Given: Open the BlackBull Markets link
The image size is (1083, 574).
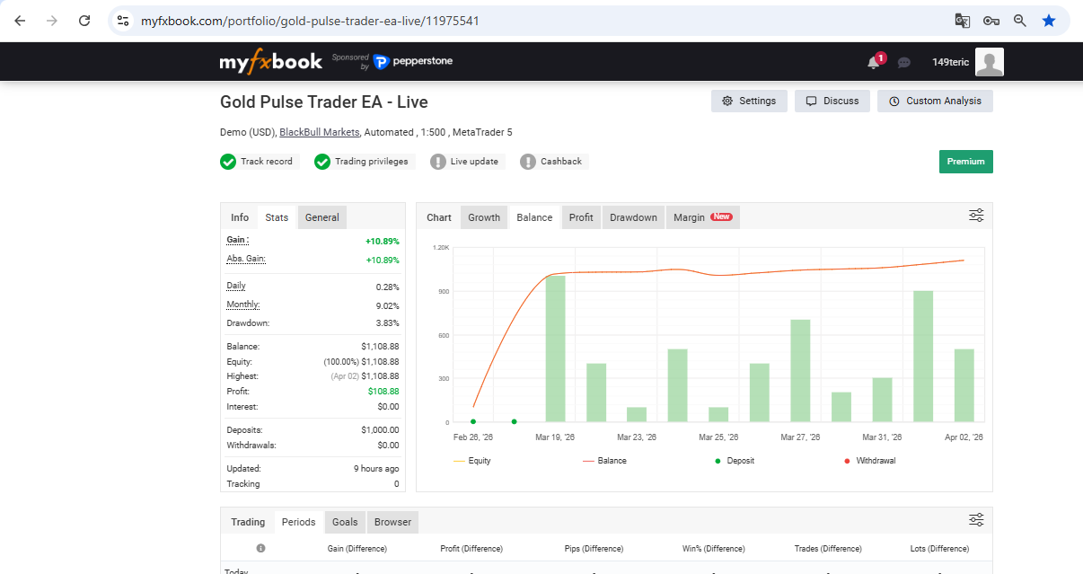Looking at the screenshot, I should point(319,132).
